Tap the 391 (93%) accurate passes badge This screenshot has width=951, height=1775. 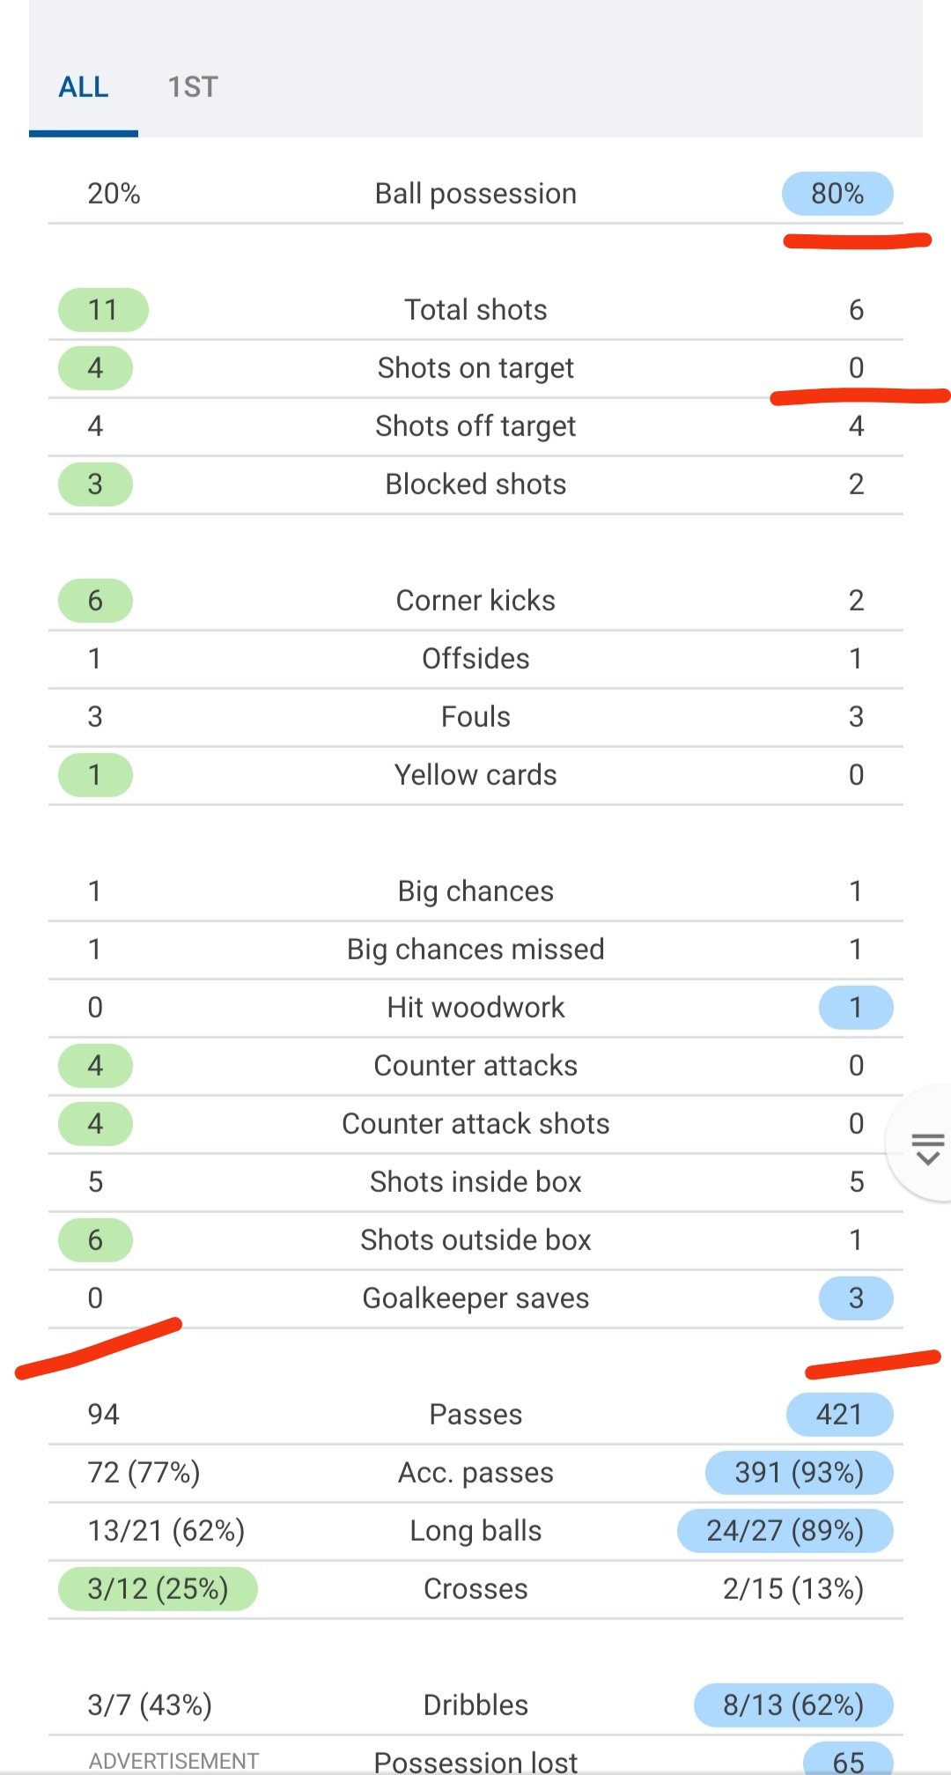(x=800, y=1473)
